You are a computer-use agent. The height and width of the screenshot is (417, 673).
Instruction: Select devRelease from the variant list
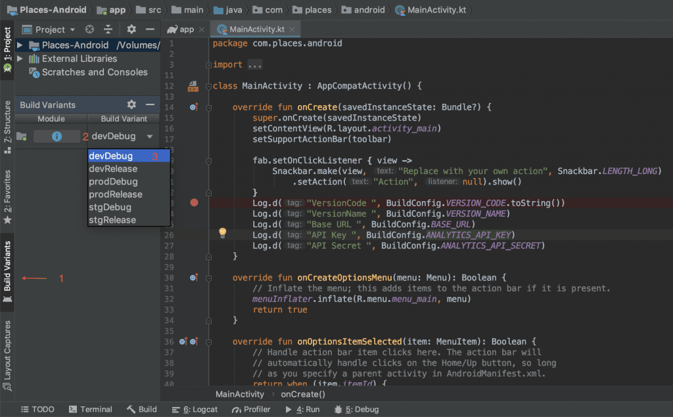[129, 169]
